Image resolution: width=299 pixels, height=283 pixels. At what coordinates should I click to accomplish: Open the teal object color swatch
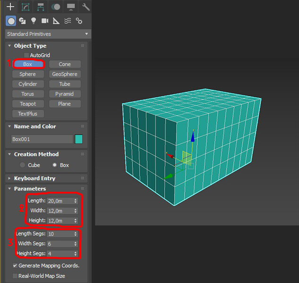coord(79,139)
